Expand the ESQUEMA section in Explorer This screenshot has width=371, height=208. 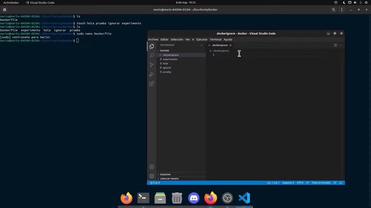click(x=181, y=174)
